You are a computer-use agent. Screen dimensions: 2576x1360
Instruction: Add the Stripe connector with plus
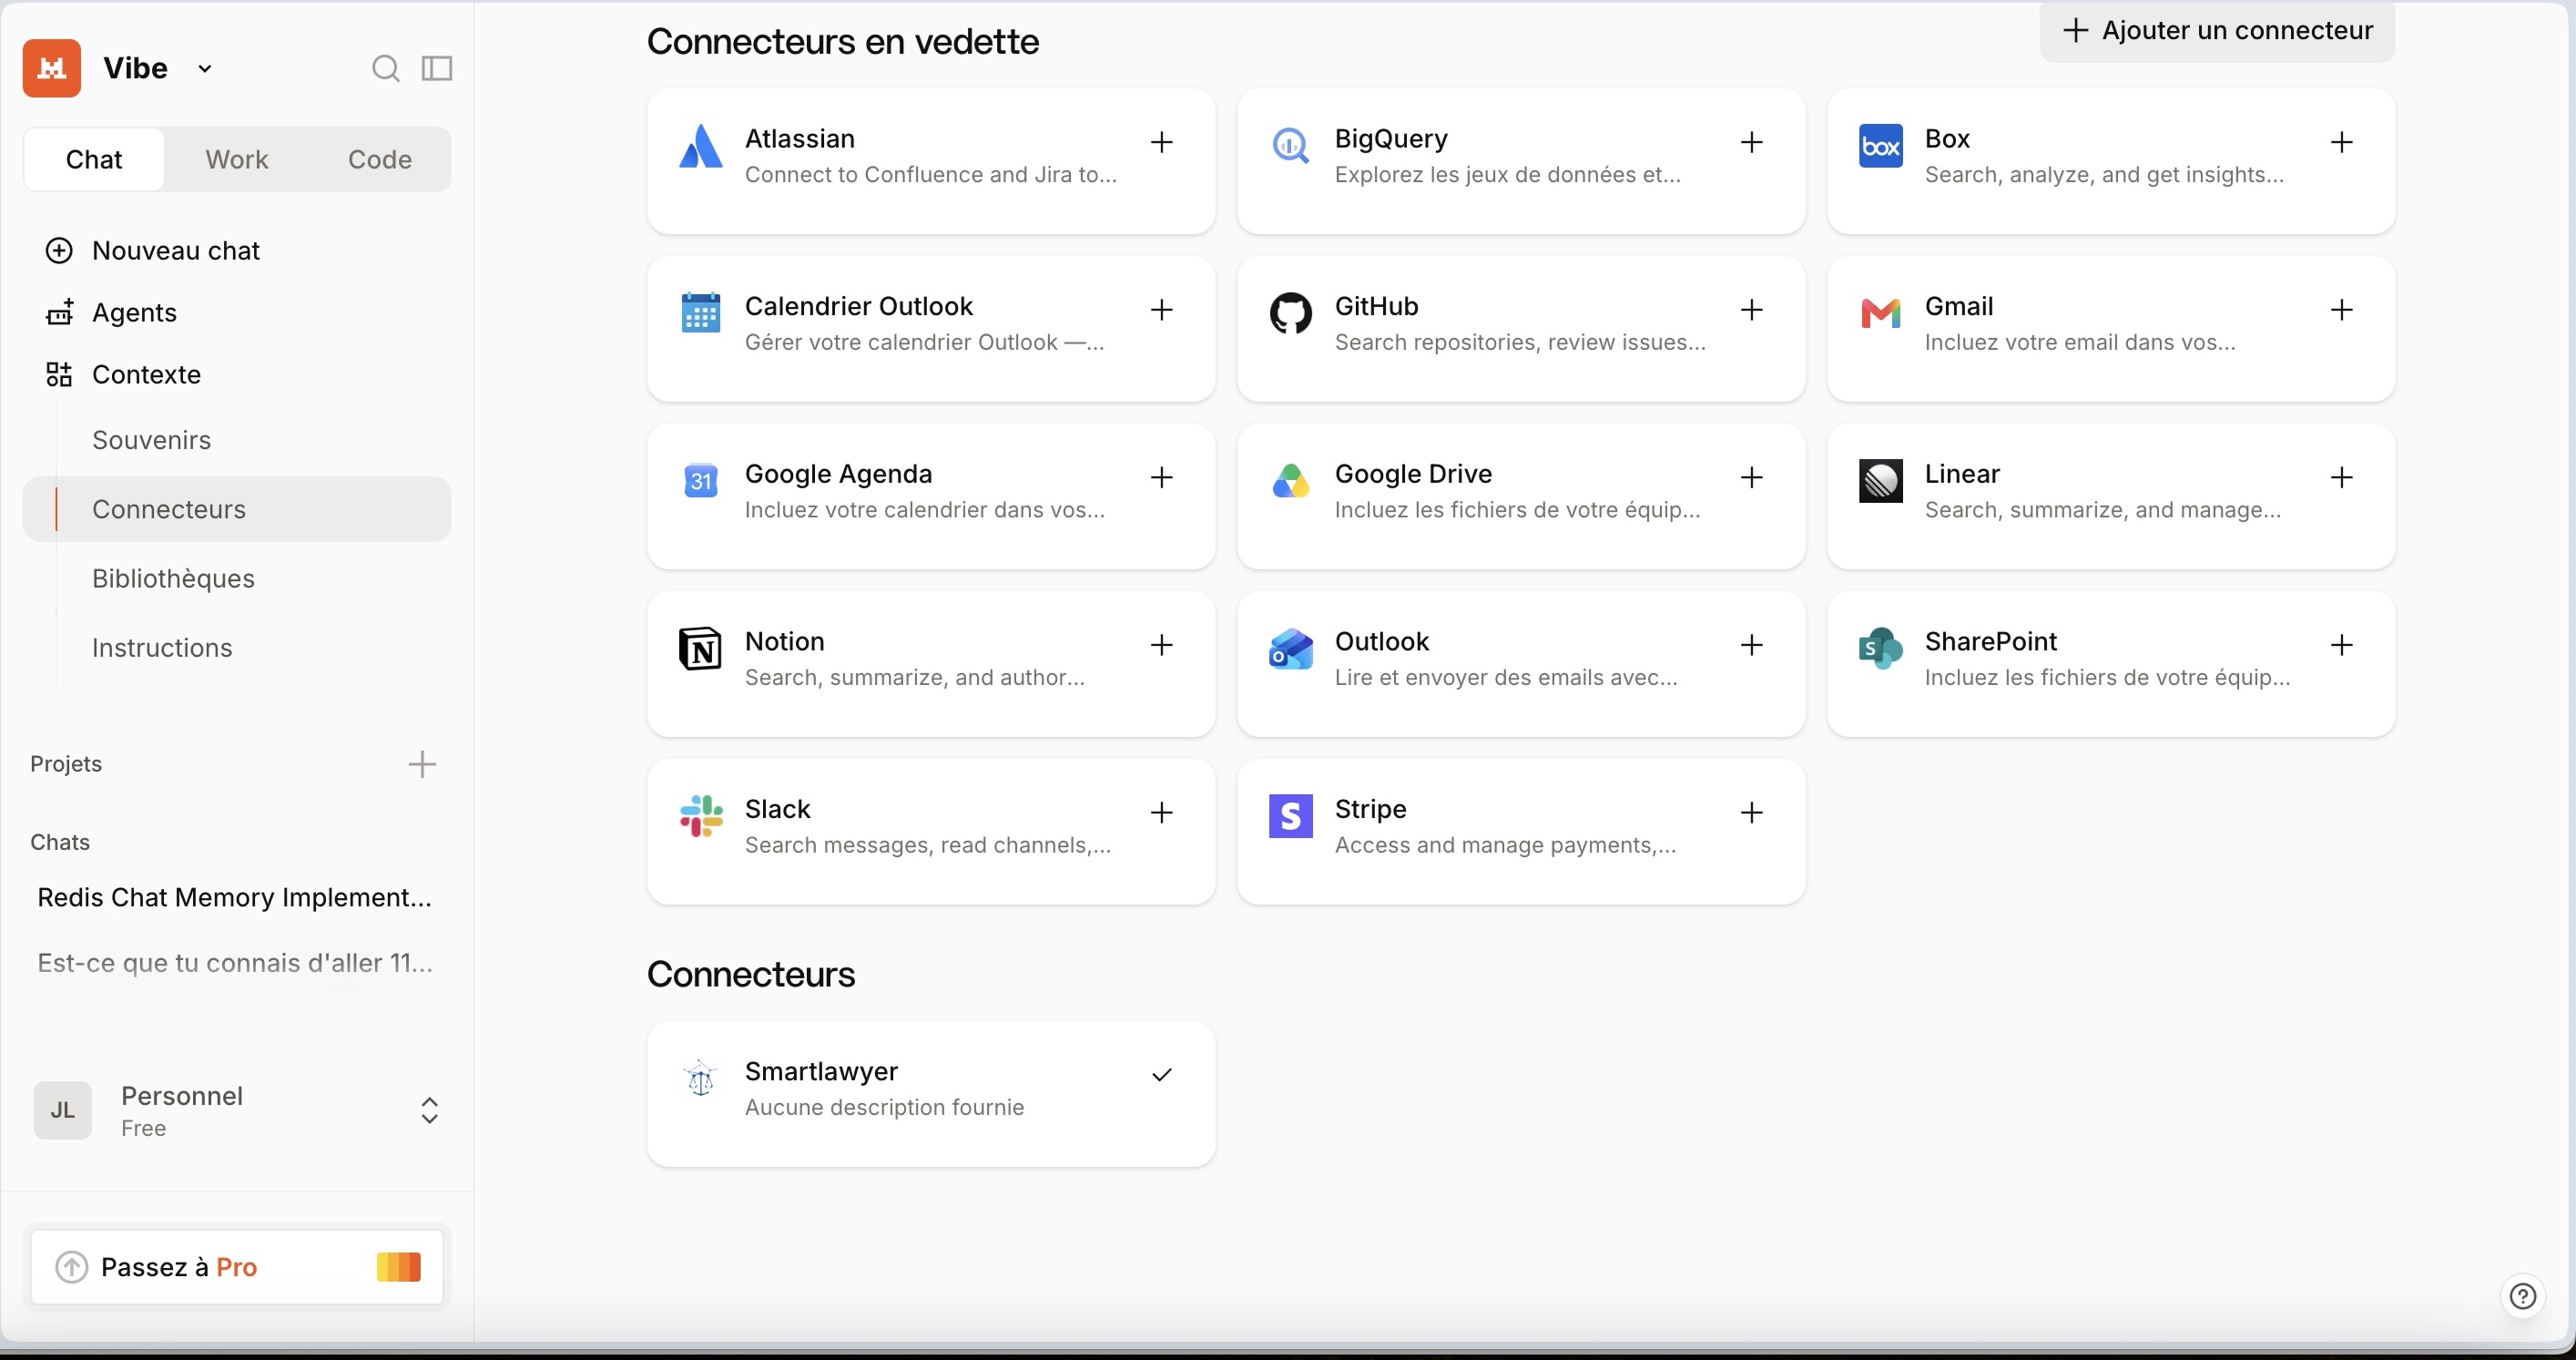pos(1751,813)
